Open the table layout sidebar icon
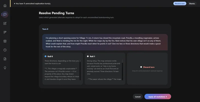This screenshot has height=102, width=200. (x=5, y=41)
